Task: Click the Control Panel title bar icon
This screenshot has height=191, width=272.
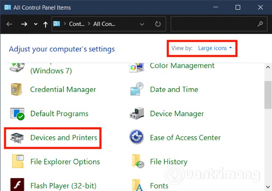Action: point(8,7)
